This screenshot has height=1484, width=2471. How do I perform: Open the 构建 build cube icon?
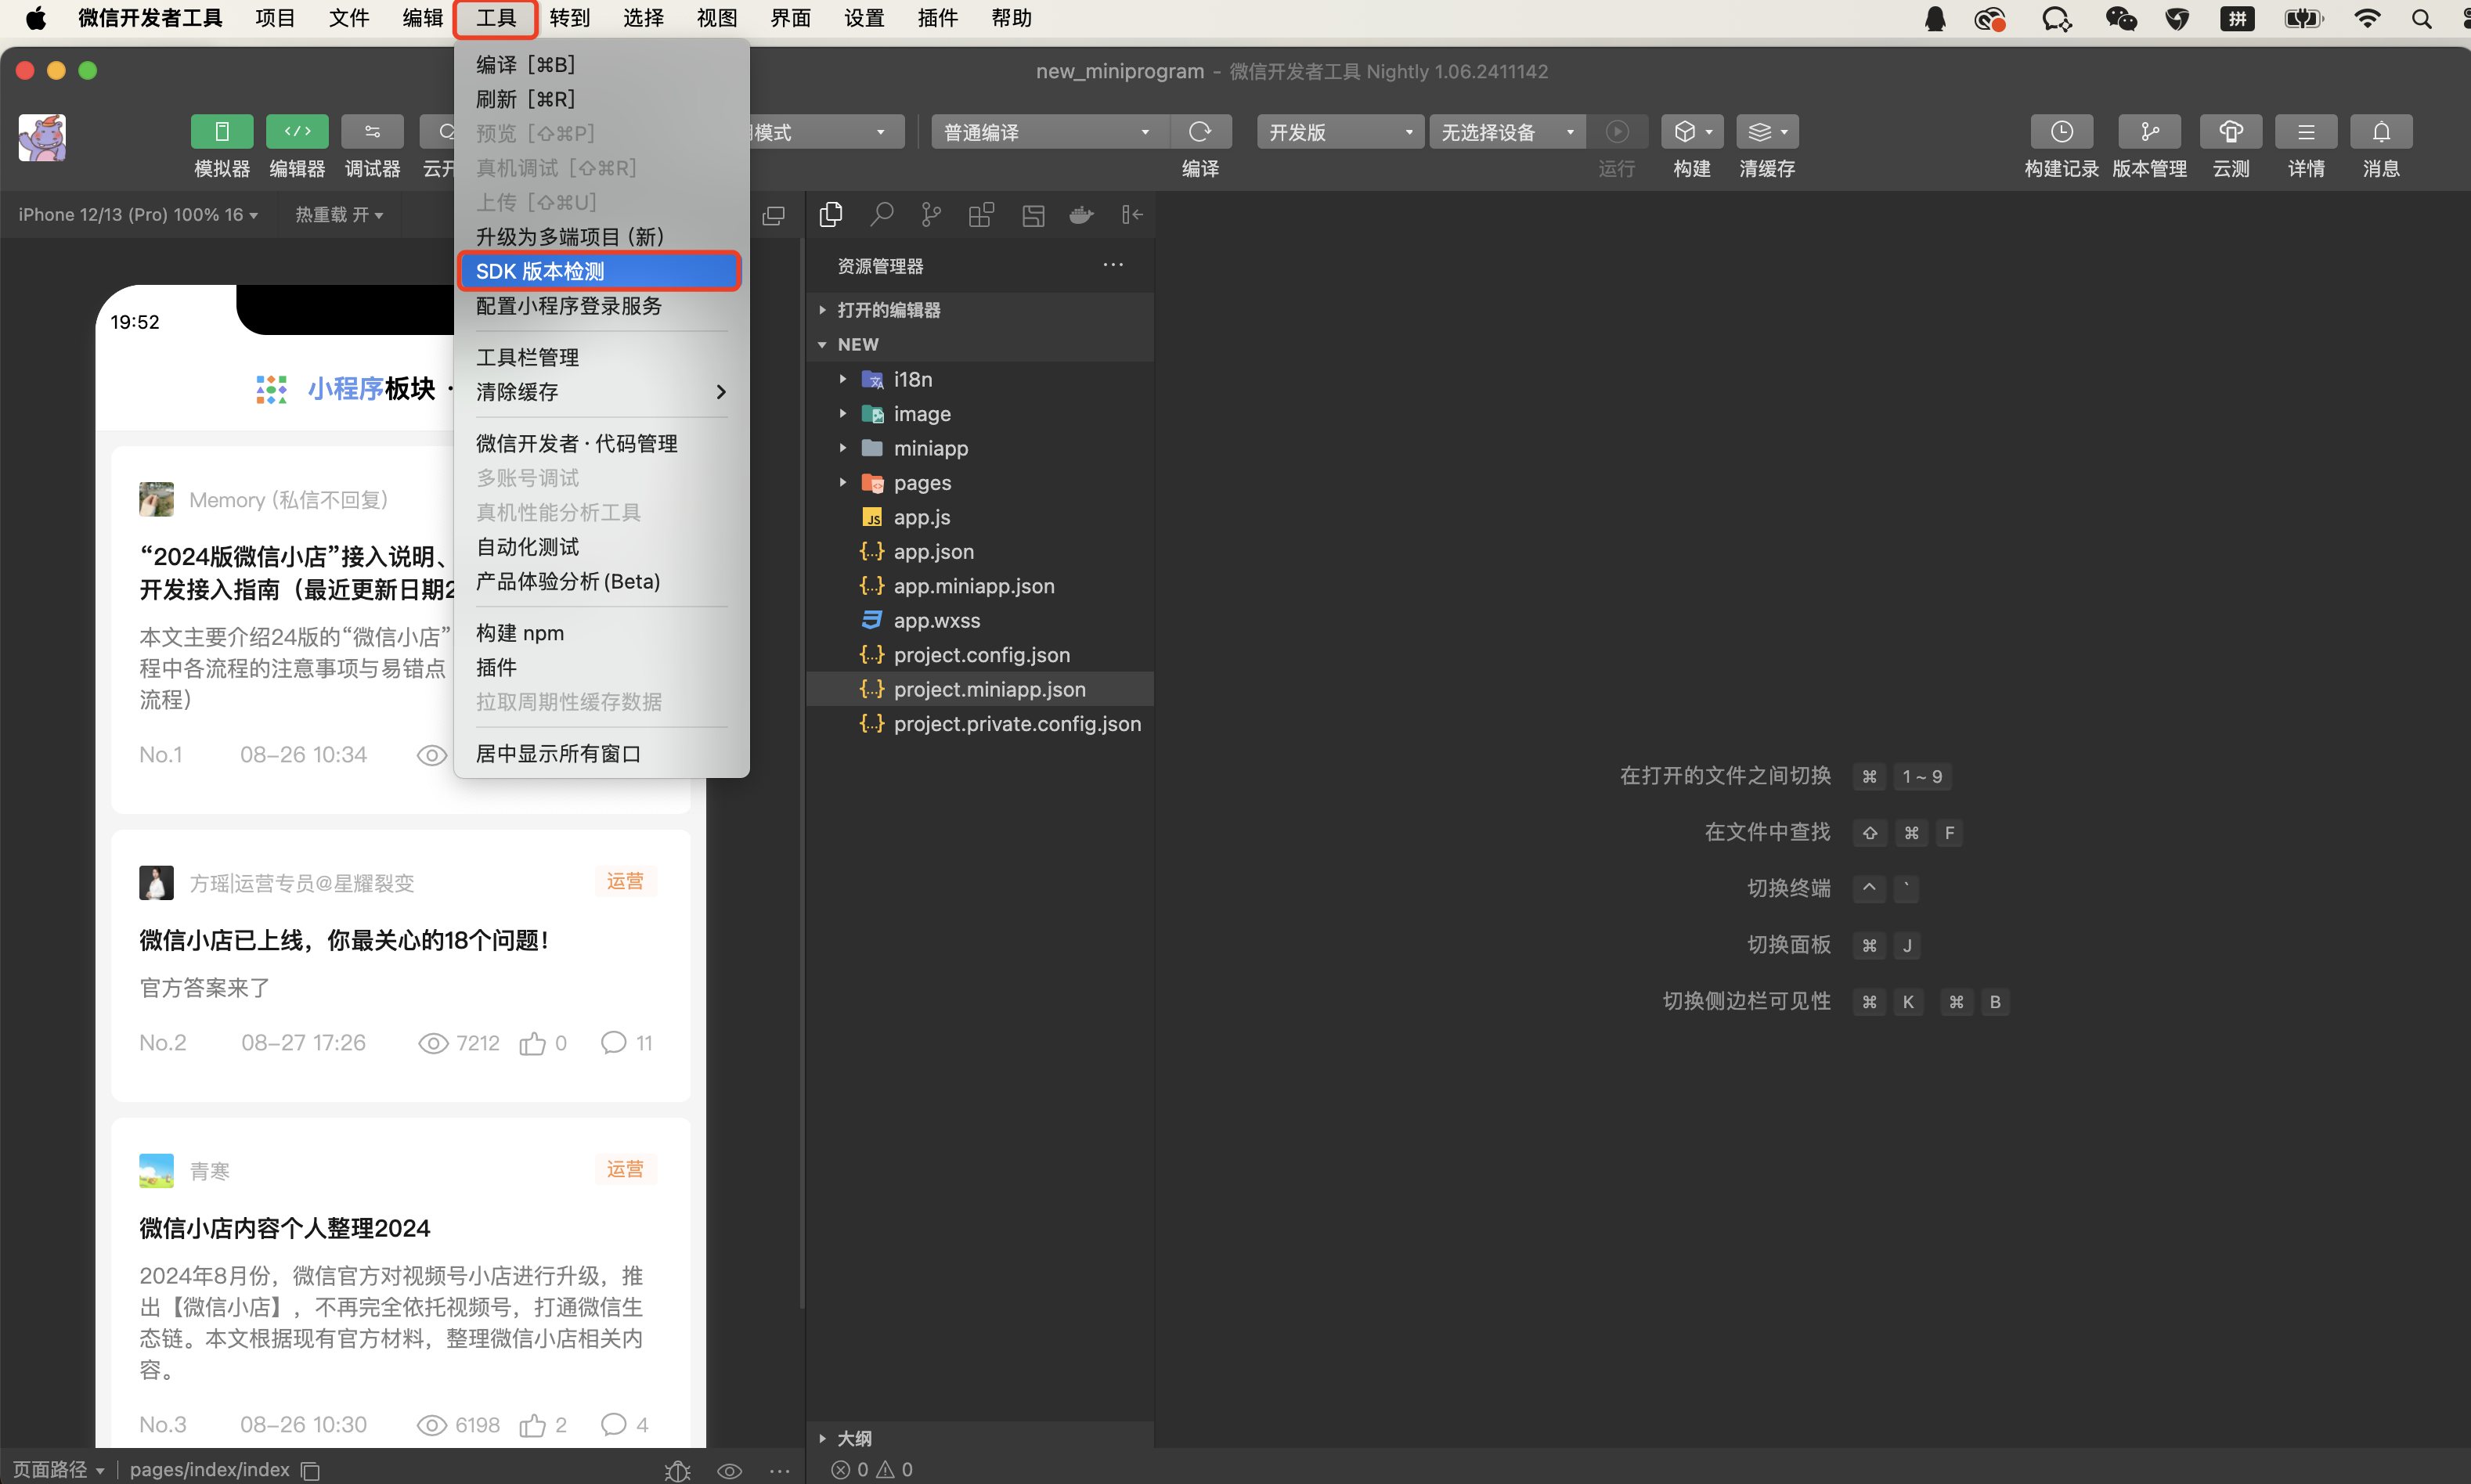(1691, 132)
